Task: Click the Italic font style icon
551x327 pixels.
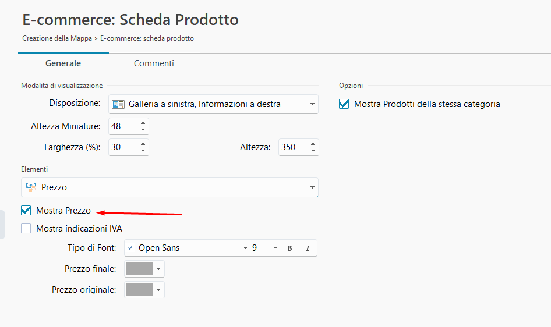Action: tap(308, 248)
